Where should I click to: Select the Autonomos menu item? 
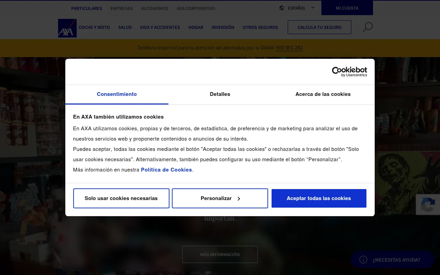coord(155,8)
